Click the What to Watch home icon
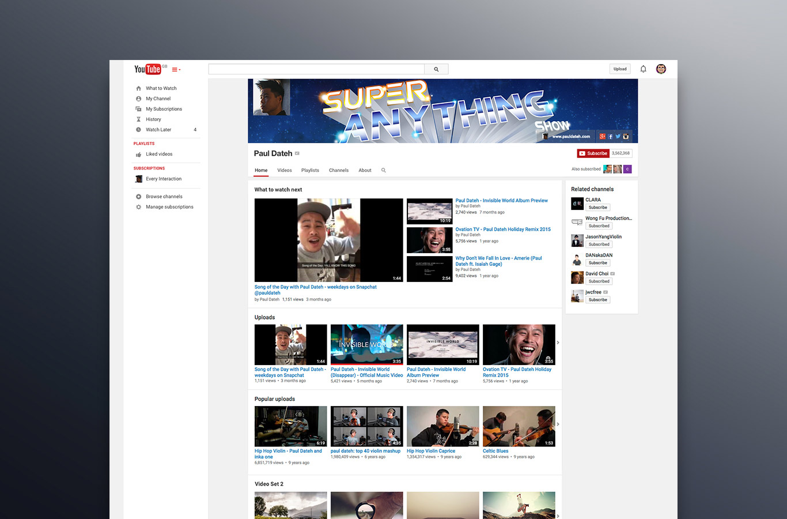This screenshot has height=519, width=787. point(138,88)
